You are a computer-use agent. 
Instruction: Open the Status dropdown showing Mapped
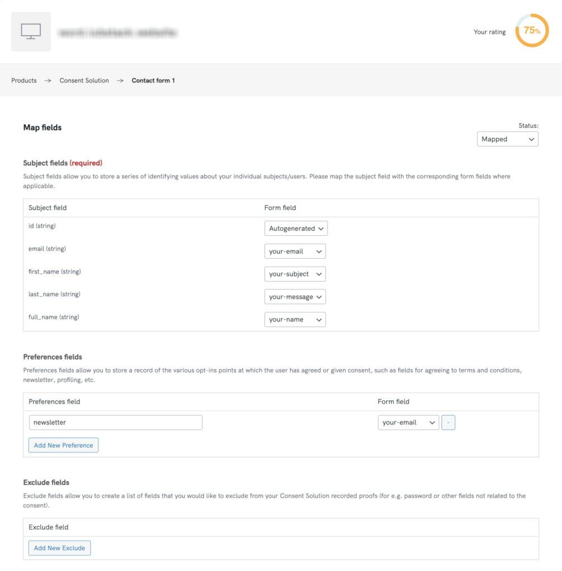(507, 139)
